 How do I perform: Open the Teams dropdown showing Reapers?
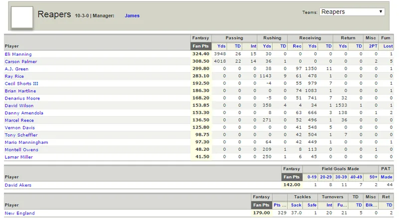(352, 12)
